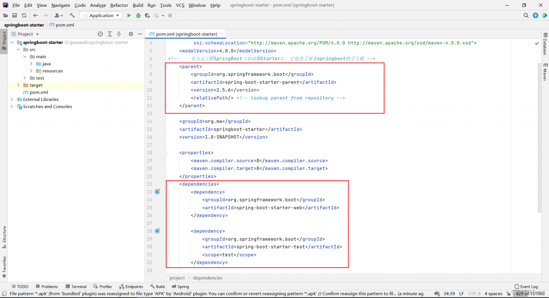
Task: Open the user account dropdown icon in toolbar
Action: coord(59,15)
